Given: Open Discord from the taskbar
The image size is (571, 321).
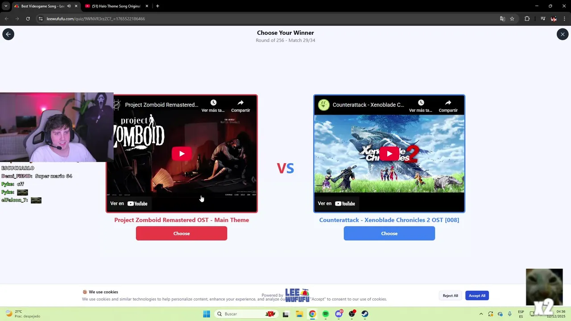Looking at the screenshot, I should tap(339, 314).
